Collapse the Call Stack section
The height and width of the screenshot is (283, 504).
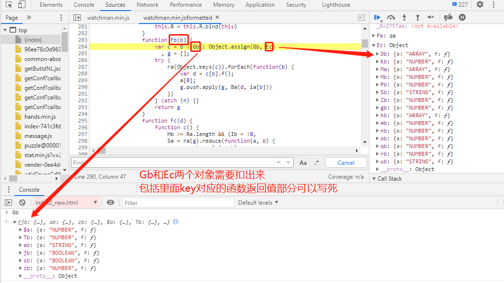(374, 178)
